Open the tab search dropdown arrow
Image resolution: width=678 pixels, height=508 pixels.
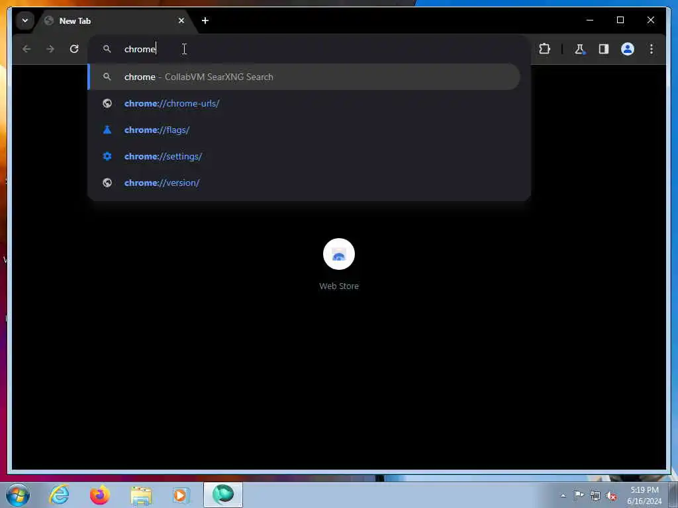pyautogui.click(x=25, y=21)
